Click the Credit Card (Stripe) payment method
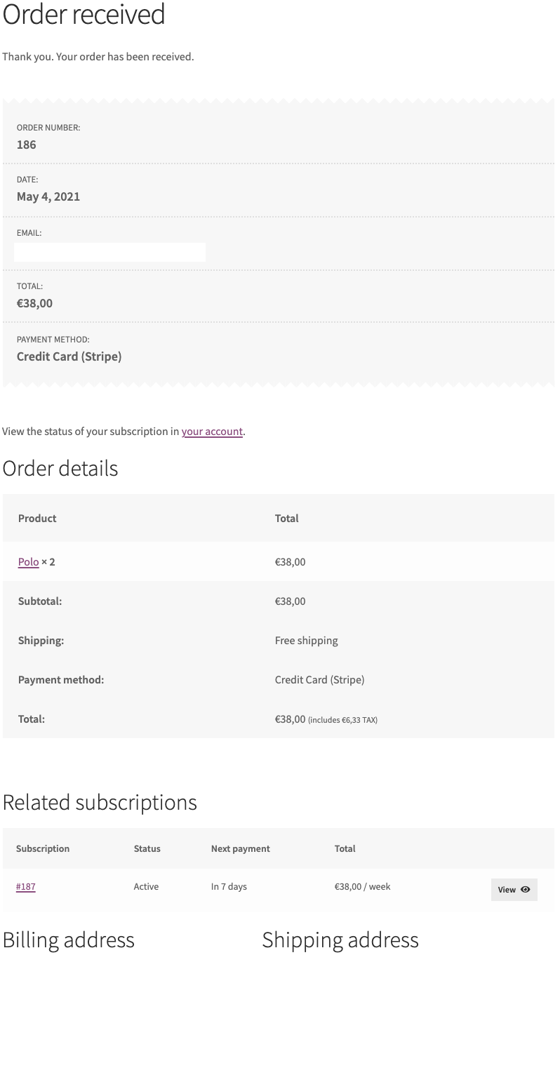This screenshot has width=560, height=1075. point(69,356)
